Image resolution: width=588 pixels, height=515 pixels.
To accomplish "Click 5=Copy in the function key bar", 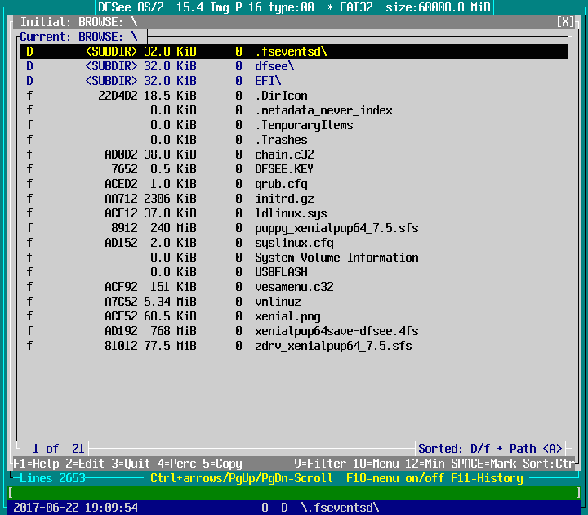I will pos(222,463).
